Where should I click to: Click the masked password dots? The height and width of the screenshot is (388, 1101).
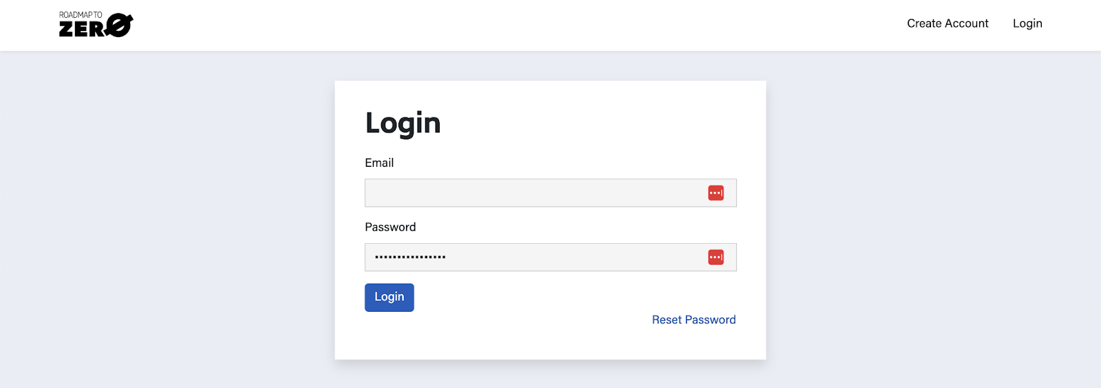point(410,258)
